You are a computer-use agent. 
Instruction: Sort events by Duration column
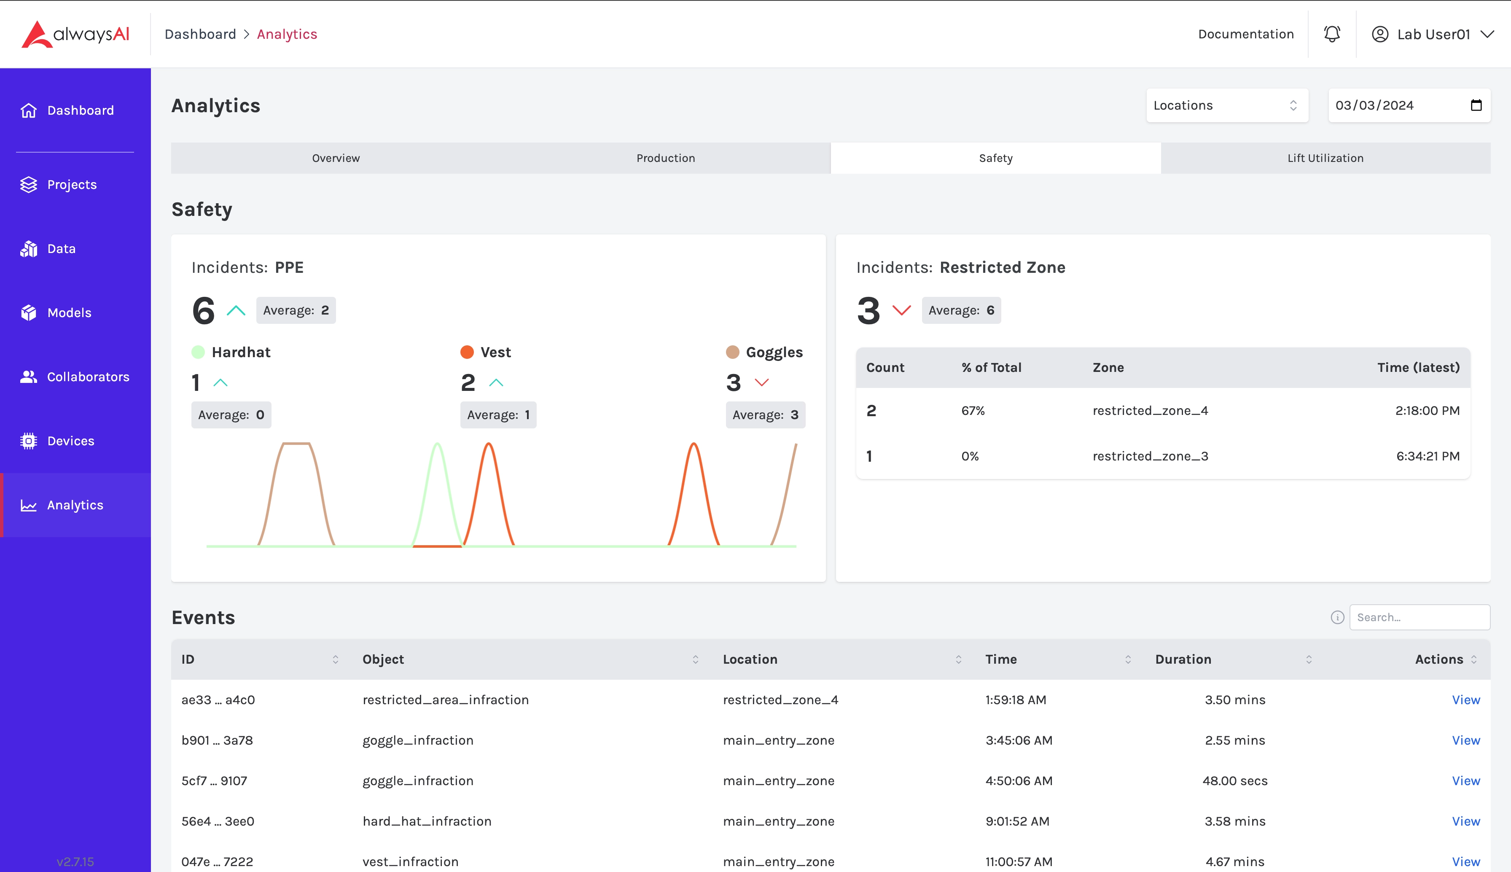1309,659
